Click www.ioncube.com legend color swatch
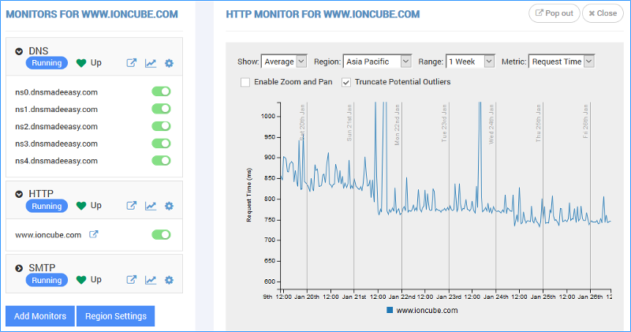 tap(390, 311)
